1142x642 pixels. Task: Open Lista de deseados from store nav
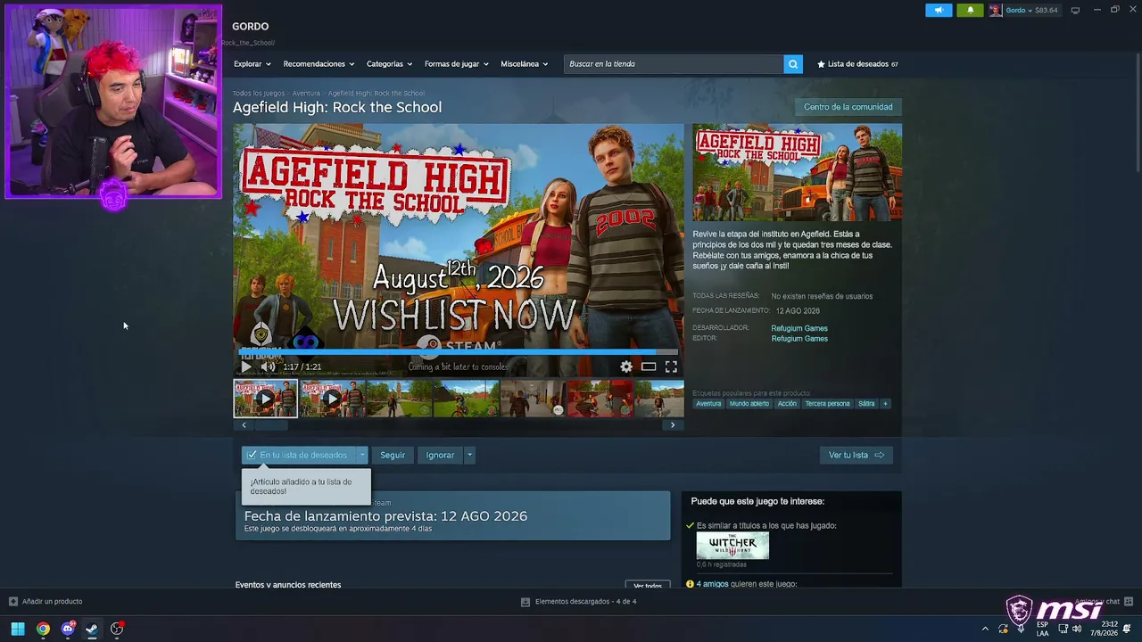pyautogui.click(x=857, y=64)
